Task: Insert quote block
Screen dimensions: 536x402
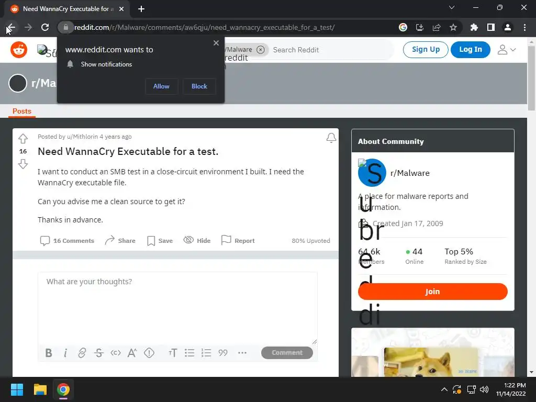Action: point(223,353)
